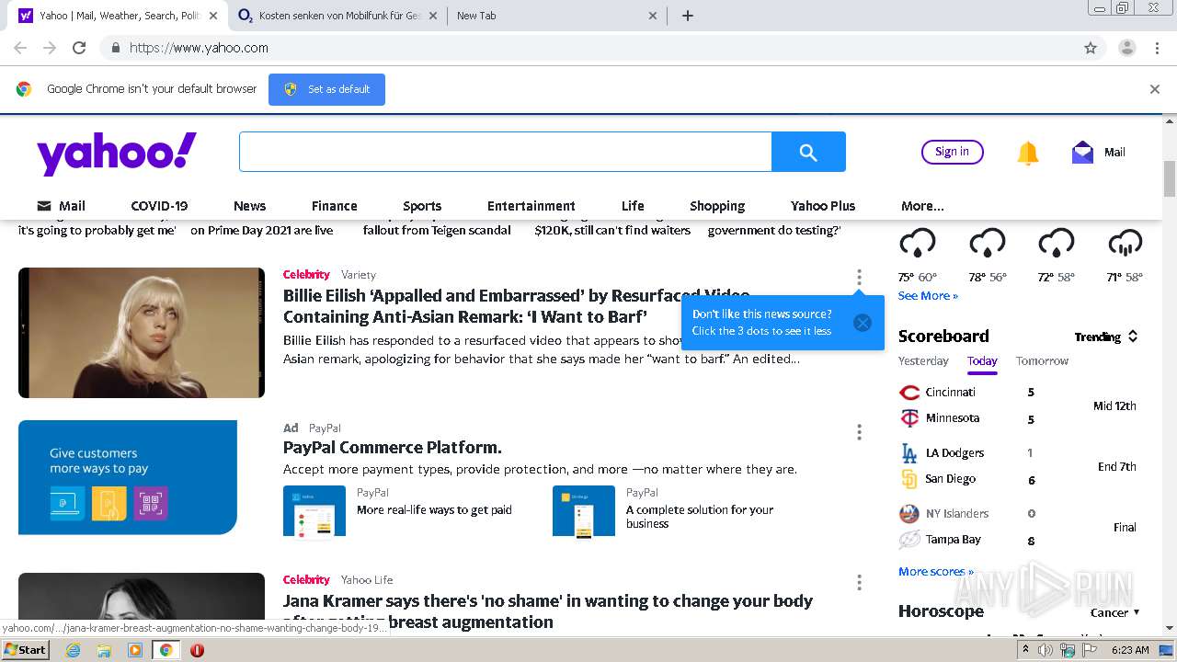Open three-dot menu on Jana Kramer story

point(859,583)
